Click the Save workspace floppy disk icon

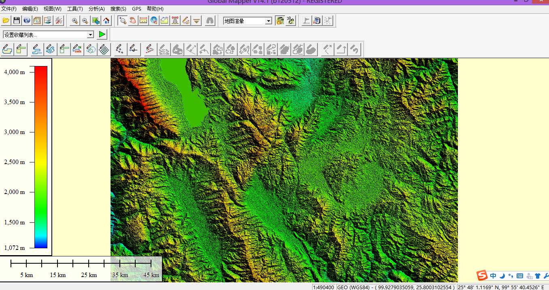pos(17,21)
